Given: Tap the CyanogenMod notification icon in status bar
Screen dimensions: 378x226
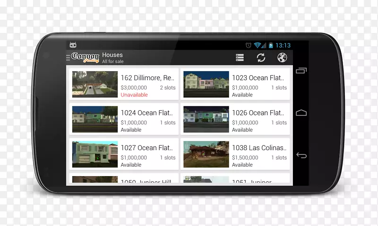Looking at the screenshot, I should 73,45.
